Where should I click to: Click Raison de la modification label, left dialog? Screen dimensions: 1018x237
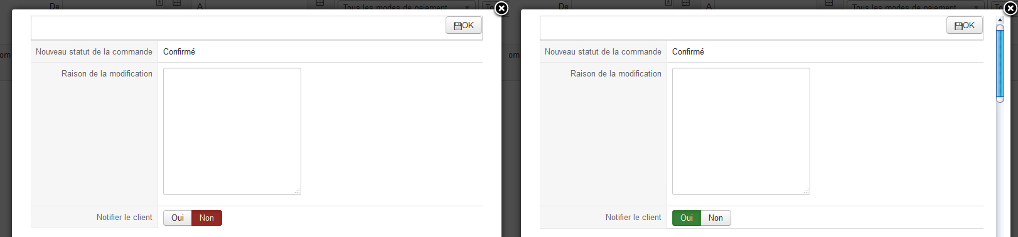pyautogui.click(x=107, y=74)
